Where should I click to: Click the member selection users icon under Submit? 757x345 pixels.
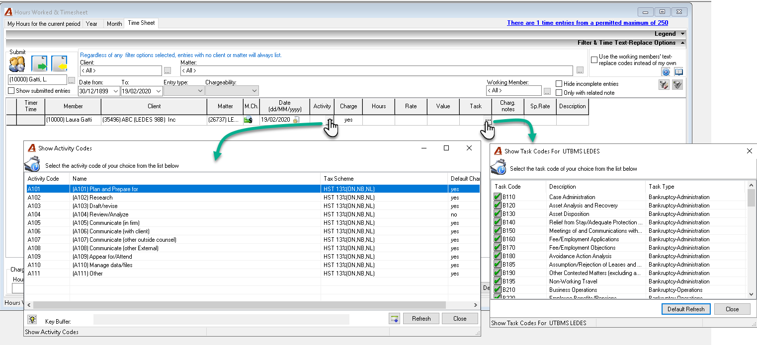pyautogui.click(x=16, y=64)
